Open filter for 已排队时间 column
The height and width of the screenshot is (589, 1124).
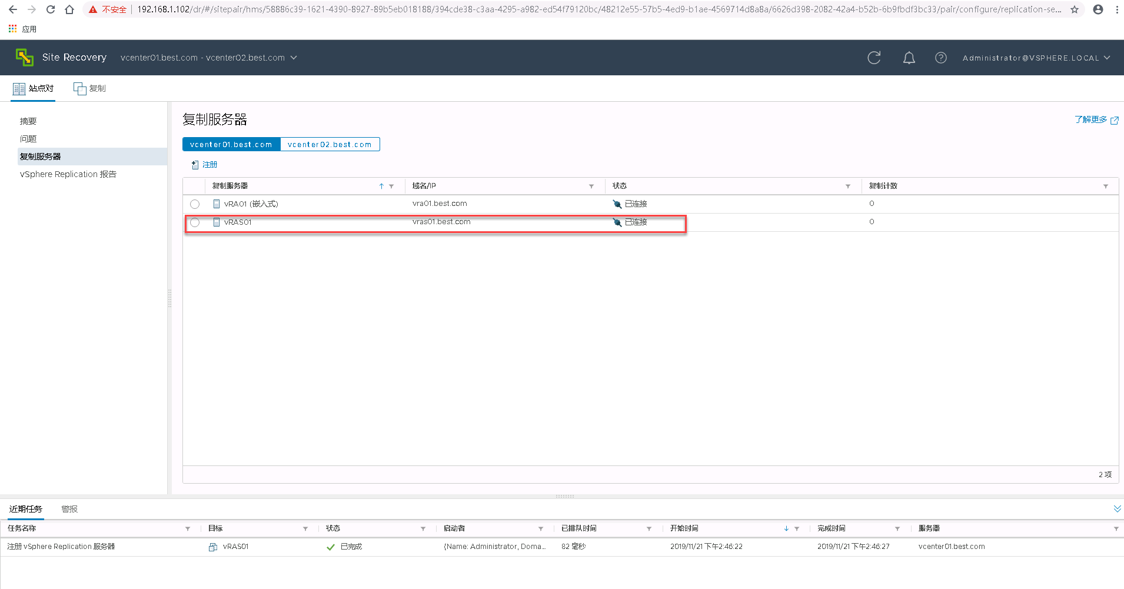click(x=649, y=528)
